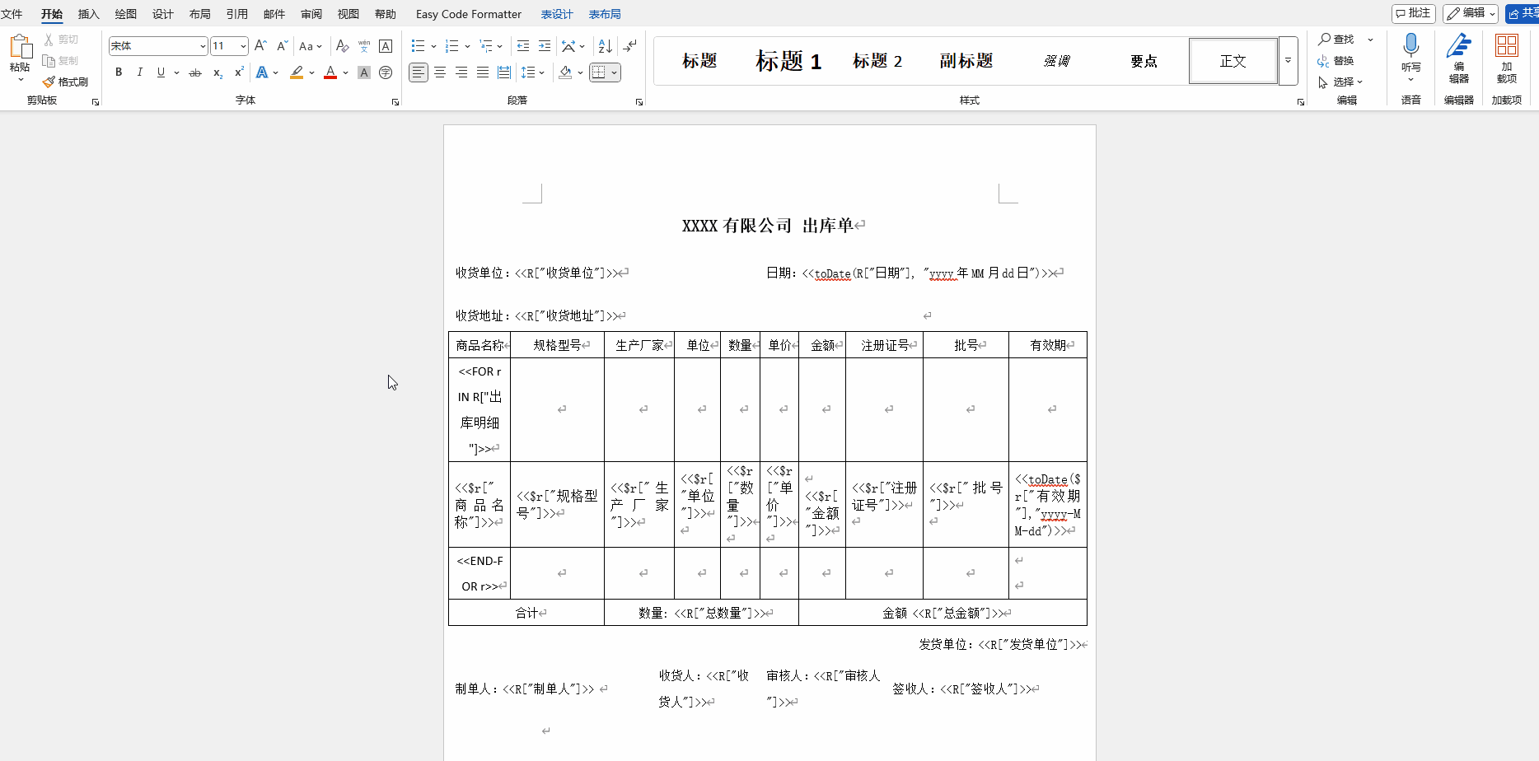Viewport: 1539px width, 761px height.
Task: Expand the styles gallery
Action: [x=1288, y=61]
